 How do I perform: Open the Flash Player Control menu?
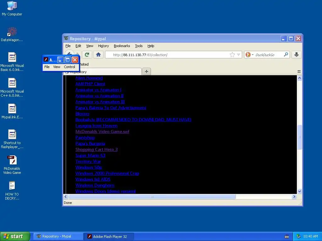69,67
